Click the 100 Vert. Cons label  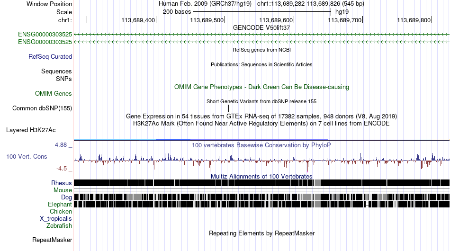click(27, 156)
